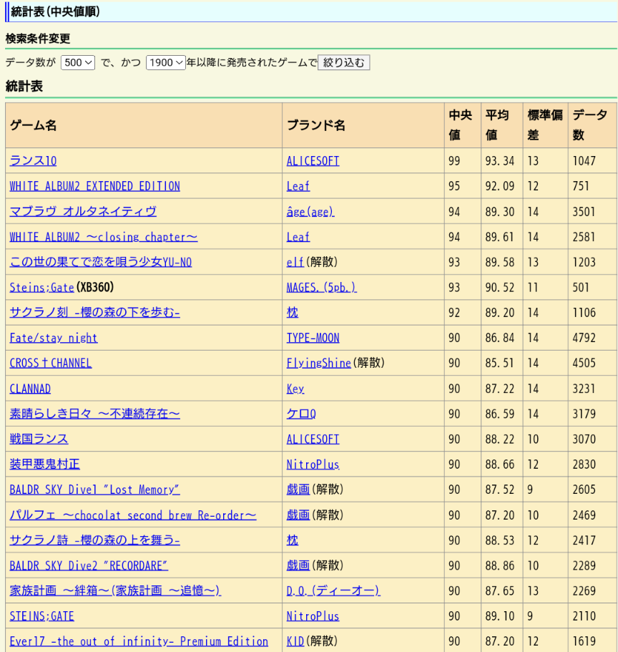Open WHITE ALBUM2 EXTENDED EDITION link

[94, 186]
